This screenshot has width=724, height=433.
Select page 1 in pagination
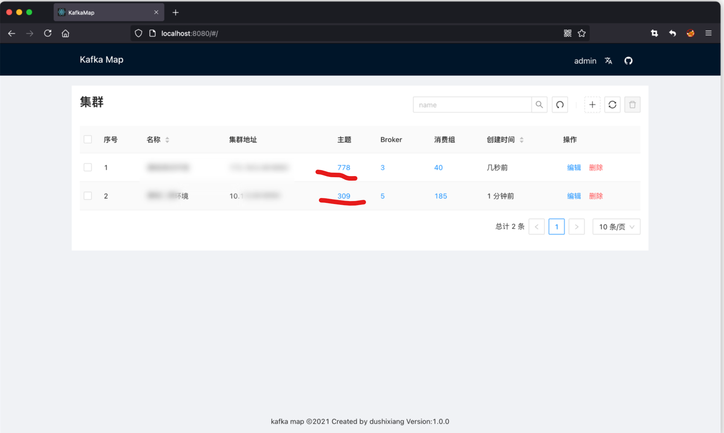[556, 227]
